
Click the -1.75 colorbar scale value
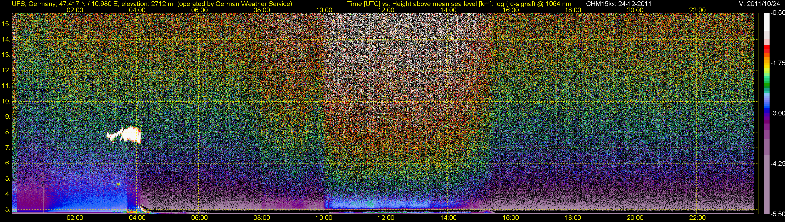(x=777, y=63)
